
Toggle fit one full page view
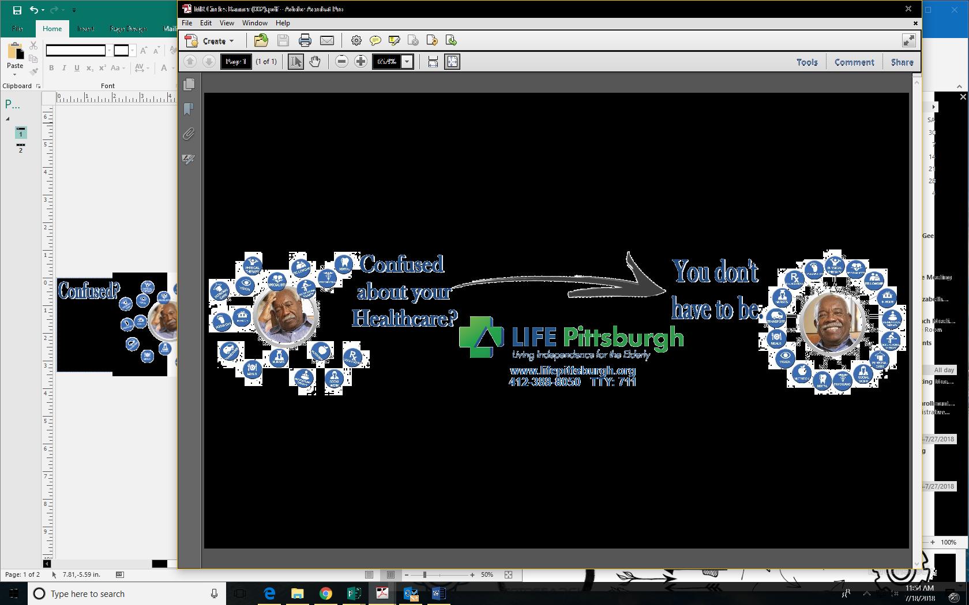[x=452, y=62]
